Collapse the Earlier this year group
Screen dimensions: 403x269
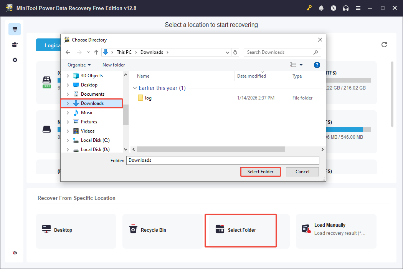click(135, 88)
